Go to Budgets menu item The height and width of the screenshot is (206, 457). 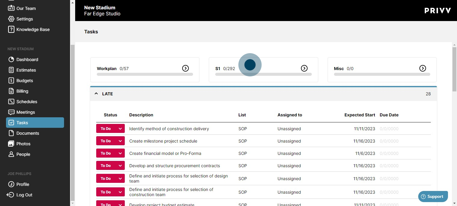(35, 81)
